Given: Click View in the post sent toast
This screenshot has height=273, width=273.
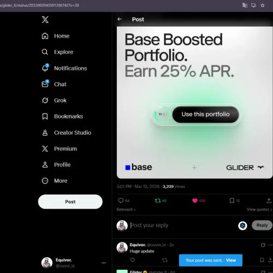Looking at the screenshot, I should (x=231, y=260).
